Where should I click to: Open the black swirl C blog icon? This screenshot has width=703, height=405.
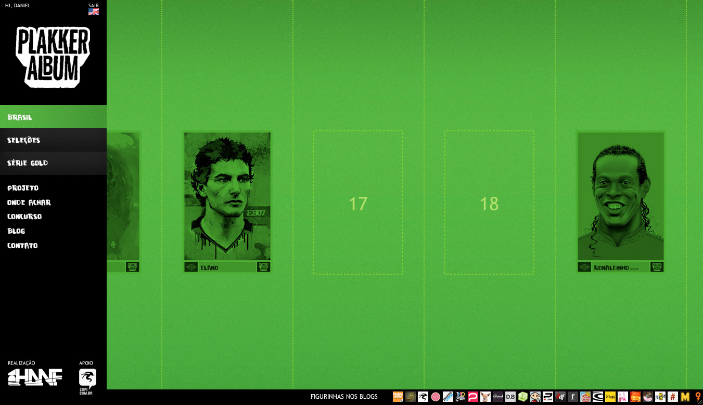pyautogui.click(x=598, y=397)
